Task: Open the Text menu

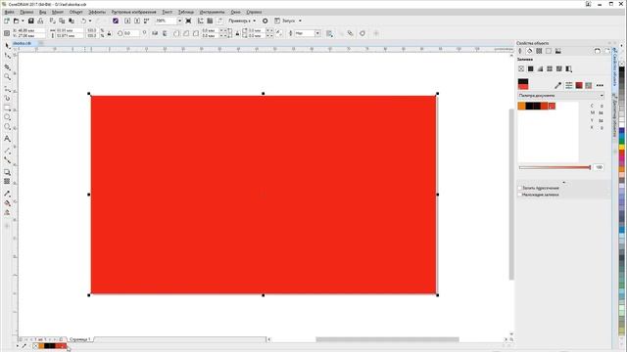Action: 168,12
